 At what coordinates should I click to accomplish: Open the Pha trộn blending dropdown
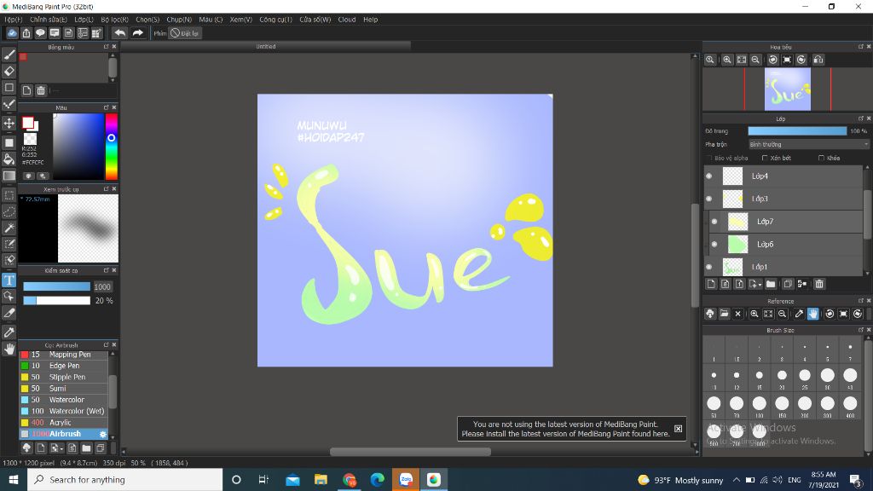point(808,144)
